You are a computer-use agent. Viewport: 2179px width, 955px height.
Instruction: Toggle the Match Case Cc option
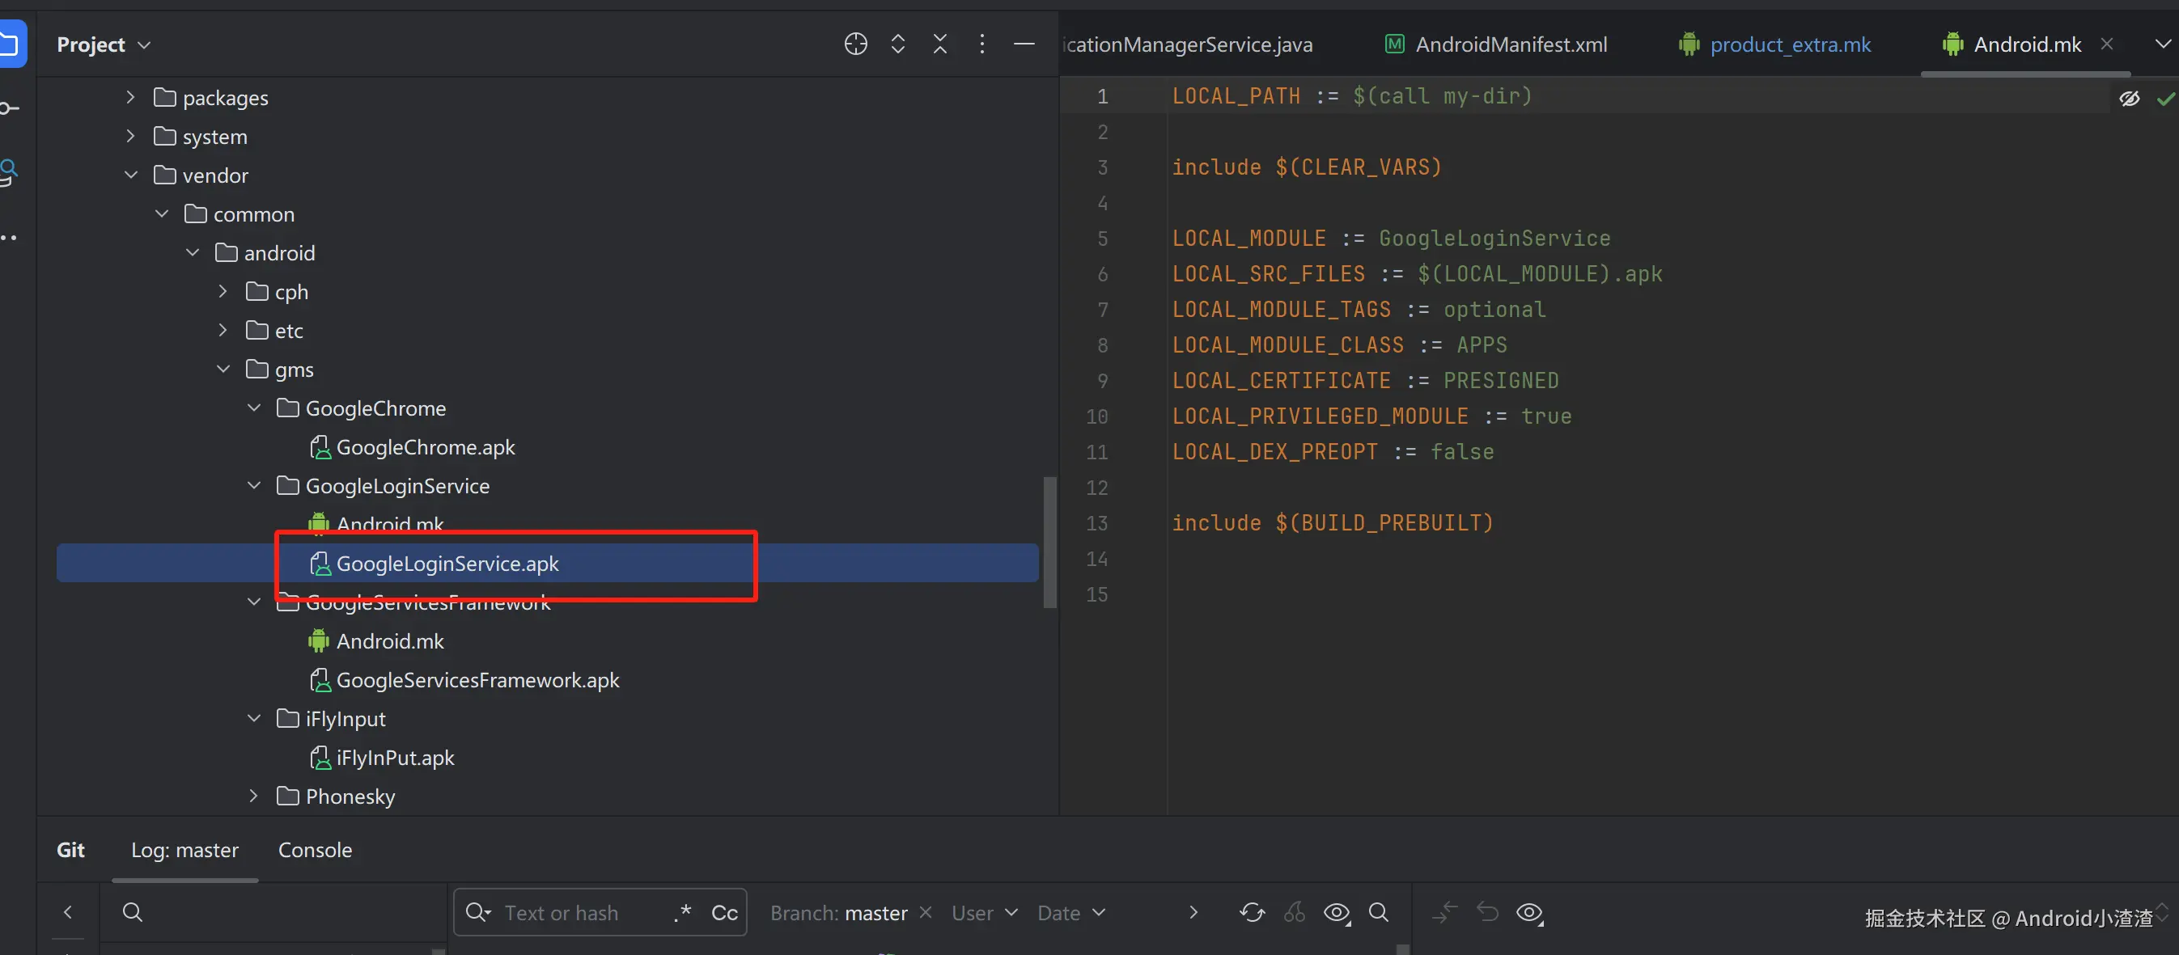pos(724,913)
